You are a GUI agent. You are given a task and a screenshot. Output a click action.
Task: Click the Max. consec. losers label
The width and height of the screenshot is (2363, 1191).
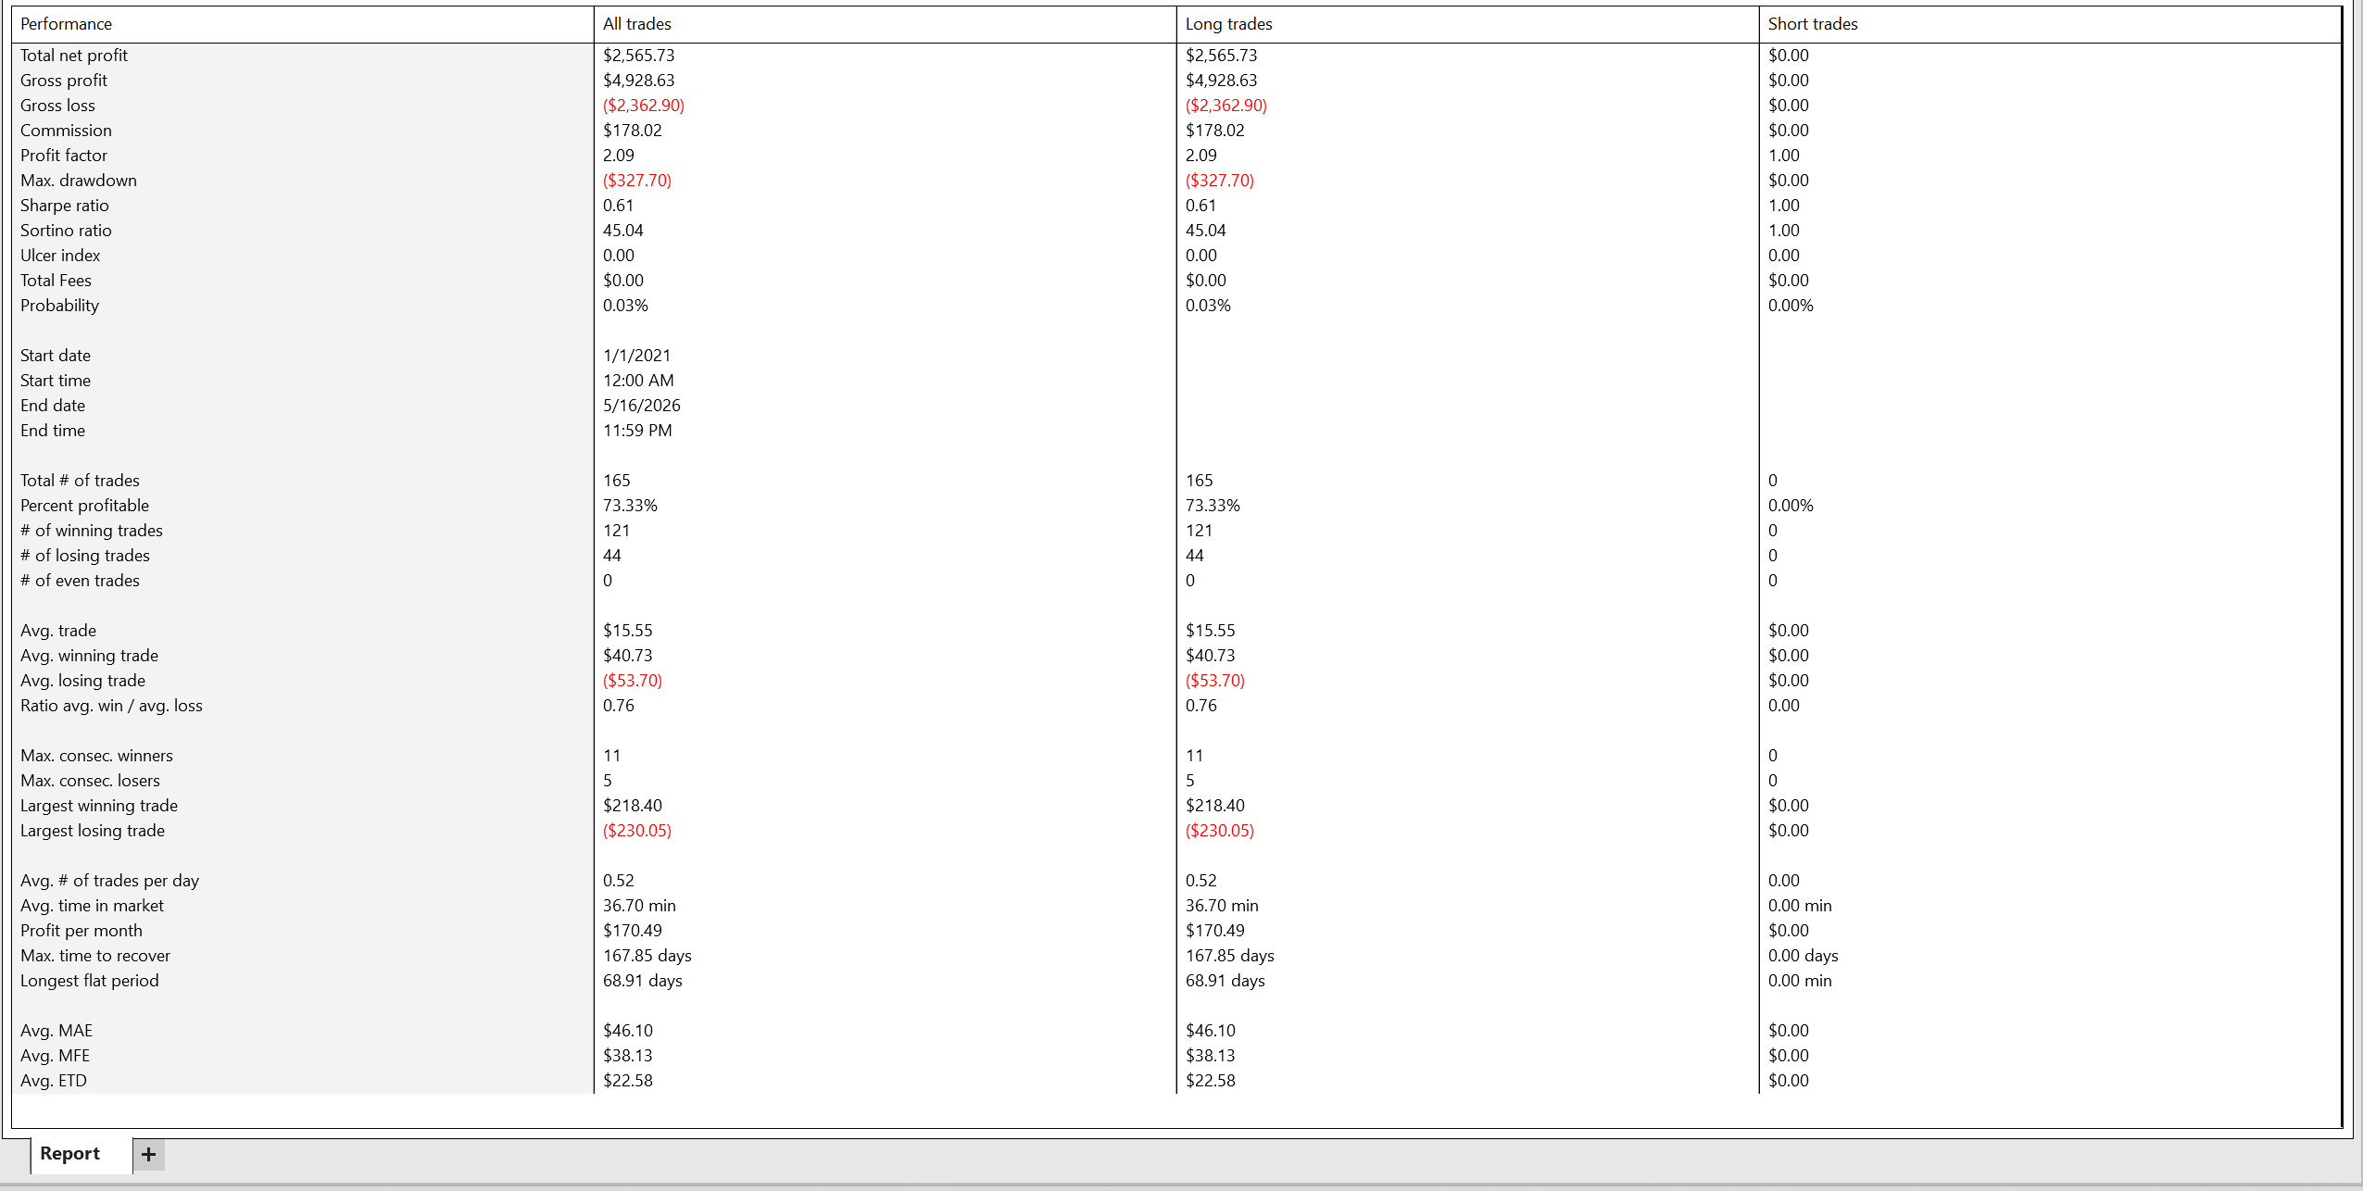coord(90,781)
